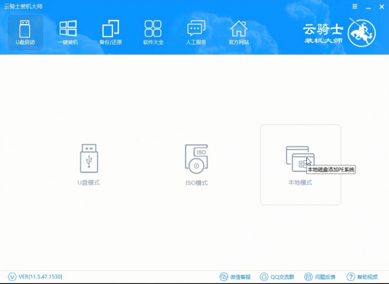Open 问题反馈 feedback link
The image size is (389, 284).
click(x=320, y=277)
